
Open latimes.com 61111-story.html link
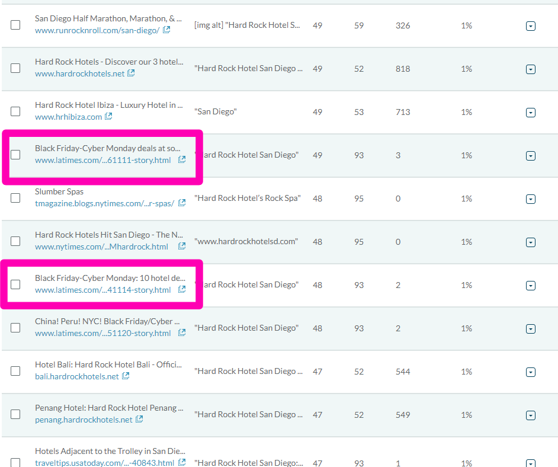tap(103, 160)
